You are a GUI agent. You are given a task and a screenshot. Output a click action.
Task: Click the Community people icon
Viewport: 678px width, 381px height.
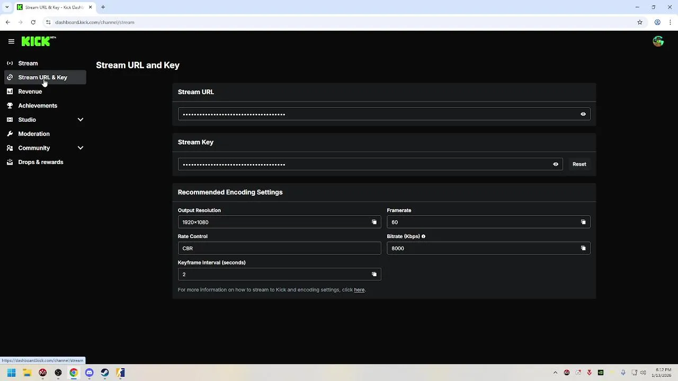[x=10, y=148]
